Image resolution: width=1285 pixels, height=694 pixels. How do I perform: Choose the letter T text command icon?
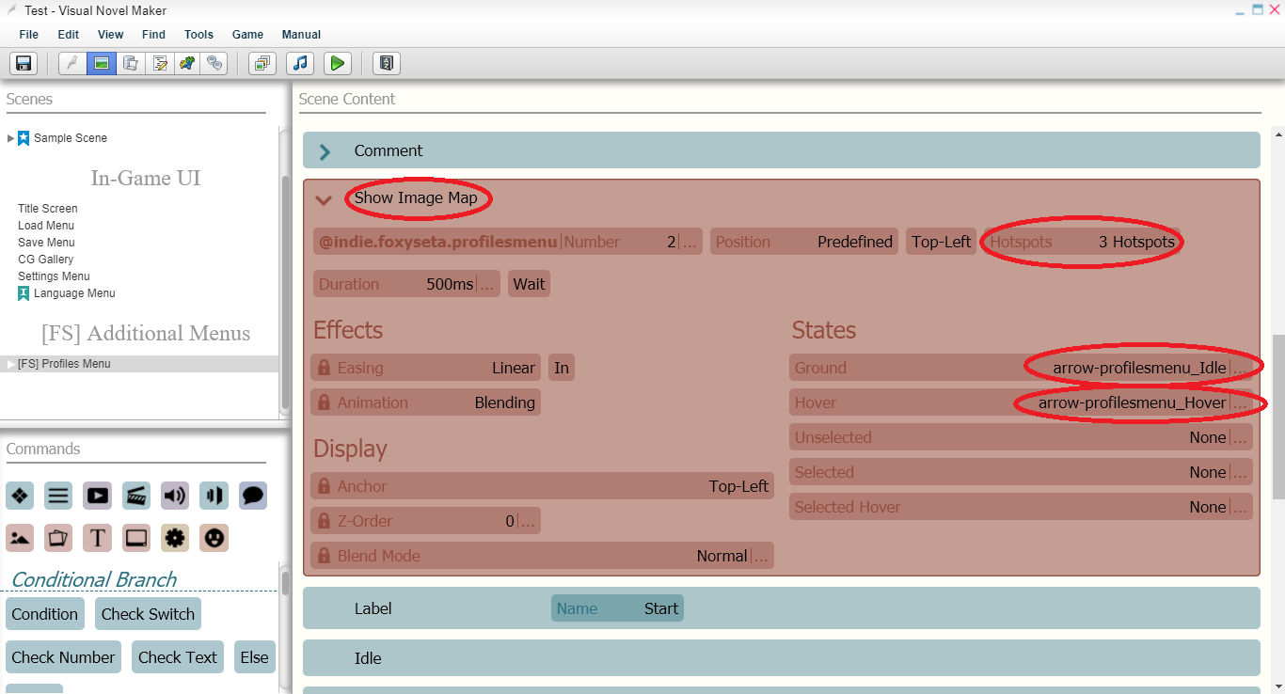[x=97, y=538]
